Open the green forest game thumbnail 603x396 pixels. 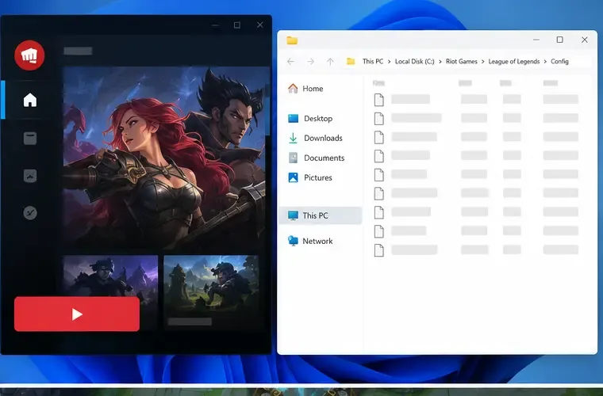(211, 291)
